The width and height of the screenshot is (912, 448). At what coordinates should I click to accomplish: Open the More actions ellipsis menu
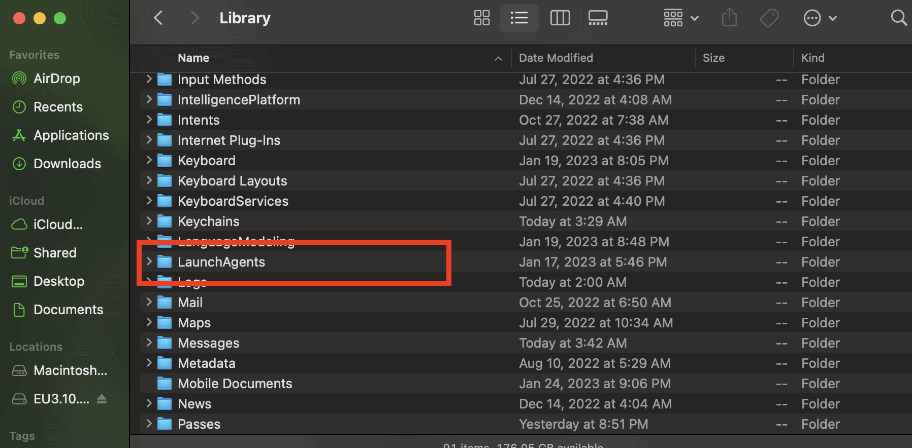click(820, 18)
